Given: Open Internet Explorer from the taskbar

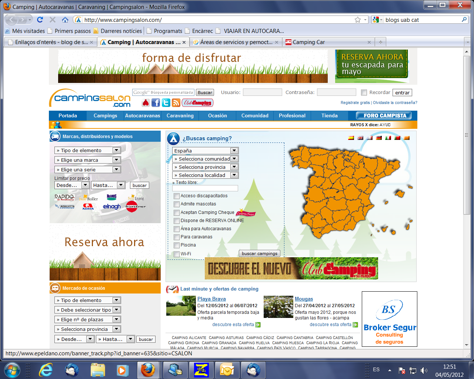Looking at the screenshot, I should 46,370.
